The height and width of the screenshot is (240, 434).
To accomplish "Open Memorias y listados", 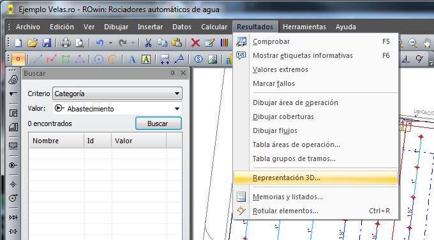I will pyautogui.click(x=315, y=197).
